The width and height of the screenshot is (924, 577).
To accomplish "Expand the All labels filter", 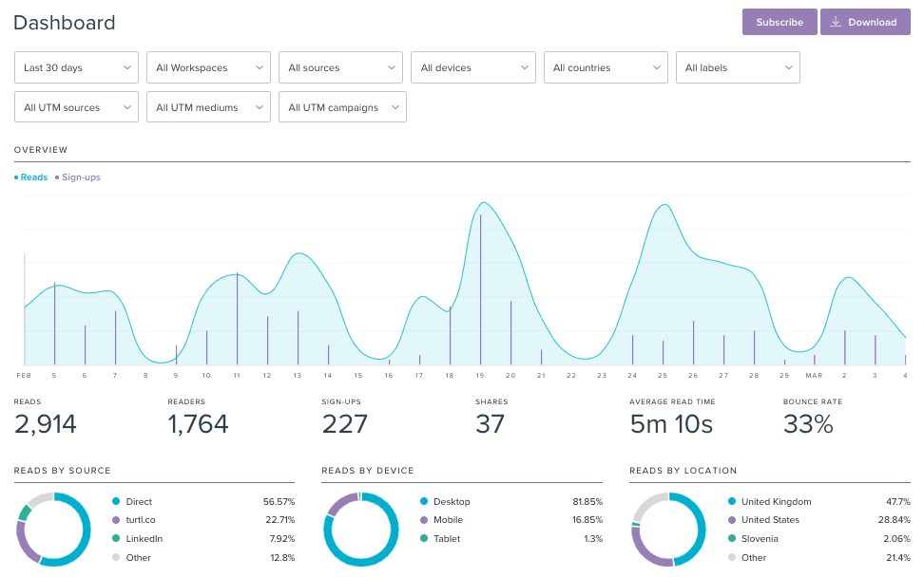I will coord(738,67).
